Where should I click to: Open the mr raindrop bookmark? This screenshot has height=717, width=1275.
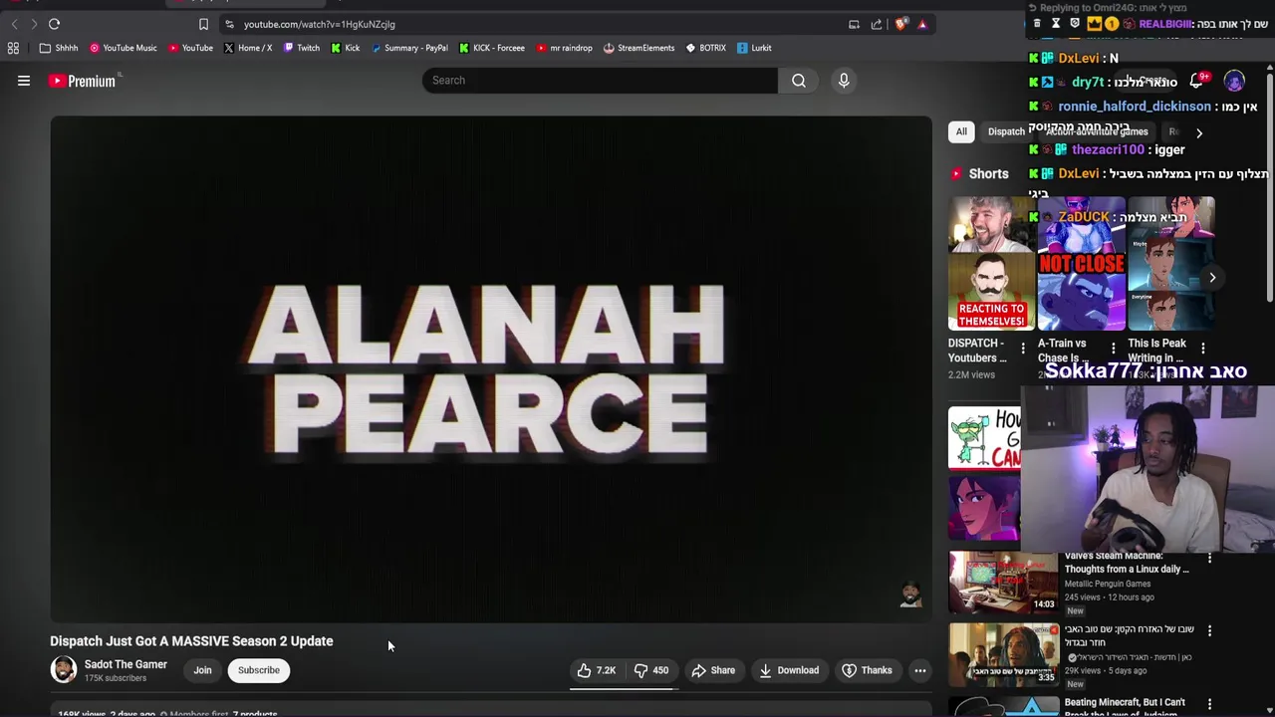pyautogui.click(x=564, y=48)
